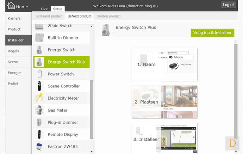Pick the Gas Meter device icon
This screenshot has height=154, width=243.
tap(39, 110)
